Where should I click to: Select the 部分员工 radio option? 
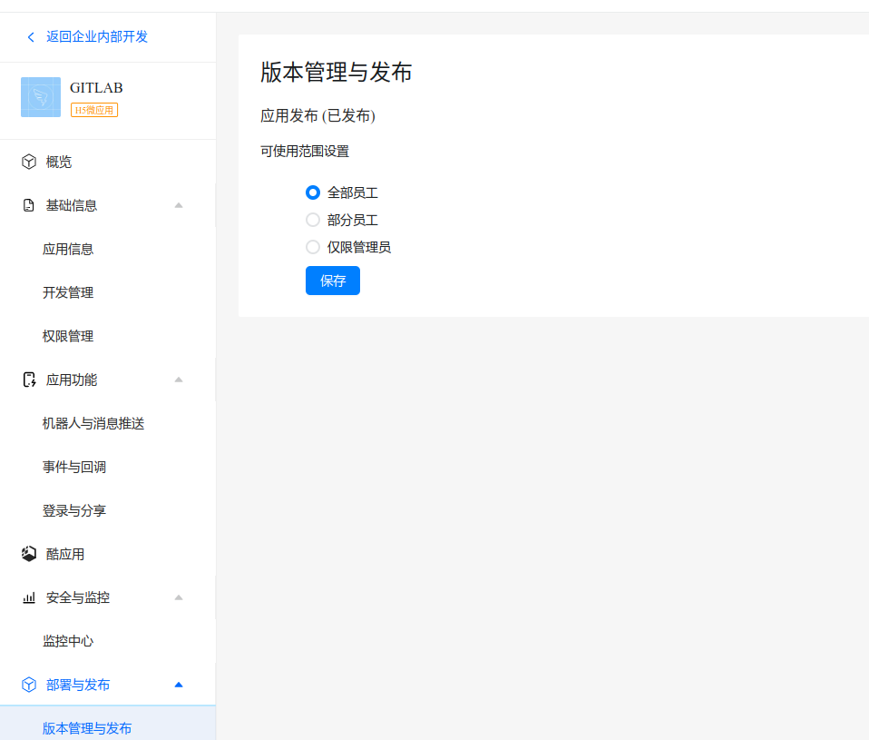point(313,220)
